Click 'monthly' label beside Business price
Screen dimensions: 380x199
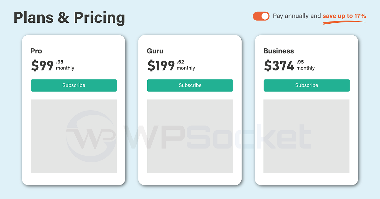306,68
